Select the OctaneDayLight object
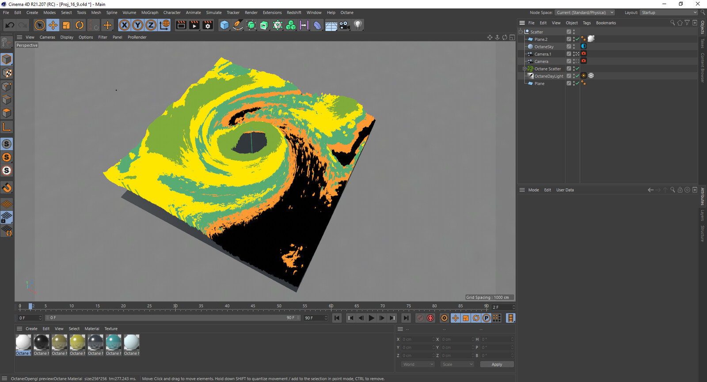The width and height of the screenshot is (707, 382). point(549,76)
